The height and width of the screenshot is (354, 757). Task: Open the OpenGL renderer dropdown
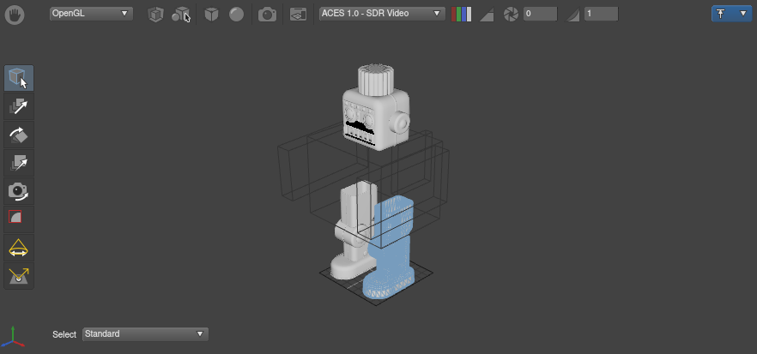(91, 14)
